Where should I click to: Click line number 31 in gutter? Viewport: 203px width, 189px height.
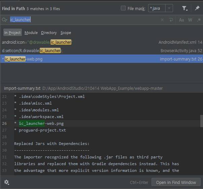coord(4,157)
